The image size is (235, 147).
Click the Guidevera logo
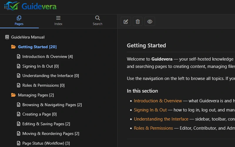[x=30, y=6]
